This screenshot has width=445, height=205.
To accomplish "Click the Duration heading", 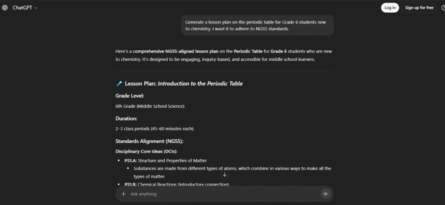I will [x=126, y=118].
